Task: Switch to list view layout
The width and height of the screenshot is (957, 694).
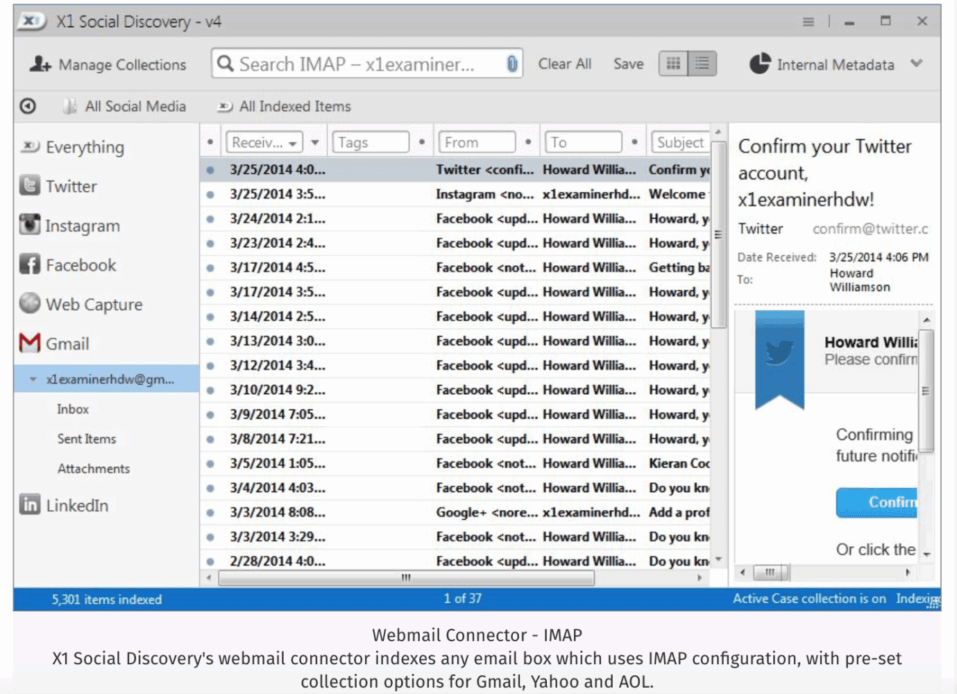Action: pyautogui.click(x=702, y=64)
